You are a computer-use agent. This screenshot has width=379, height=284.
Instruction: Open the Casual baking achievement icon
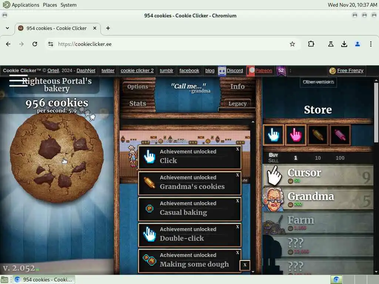click(150, 209)
